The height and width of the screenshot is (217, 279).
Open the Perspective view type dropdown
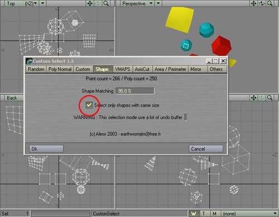[x=137, y=3]
